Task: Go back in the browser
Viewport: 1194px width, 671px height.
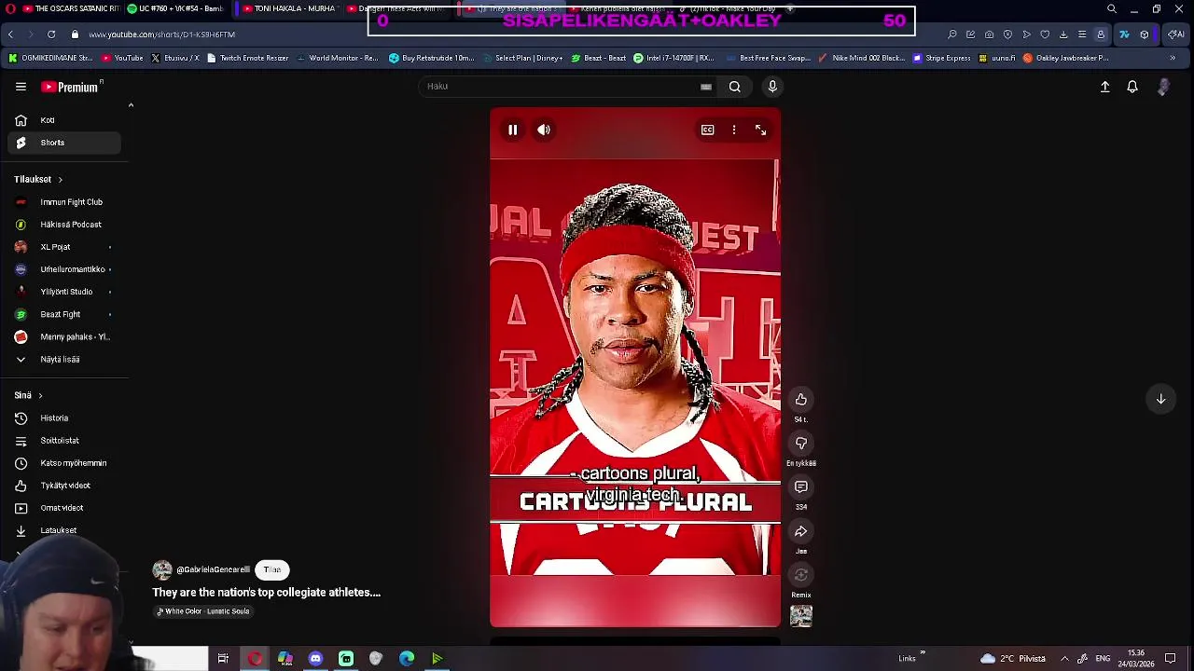Action: pyautogui.click(x=10, y=34)
